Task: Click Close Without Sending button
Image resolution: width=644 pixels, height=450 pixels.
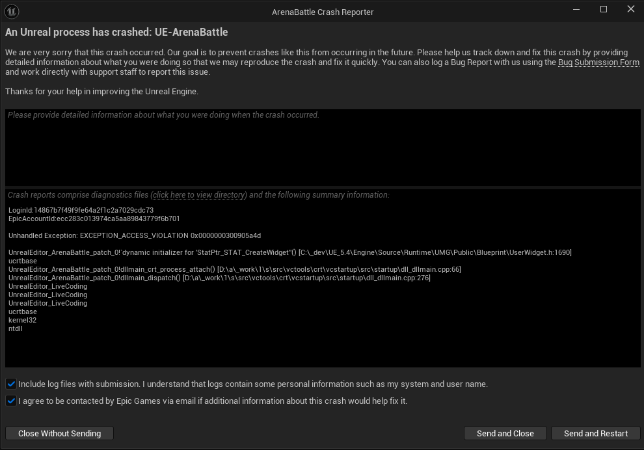Action: (60, 433)
